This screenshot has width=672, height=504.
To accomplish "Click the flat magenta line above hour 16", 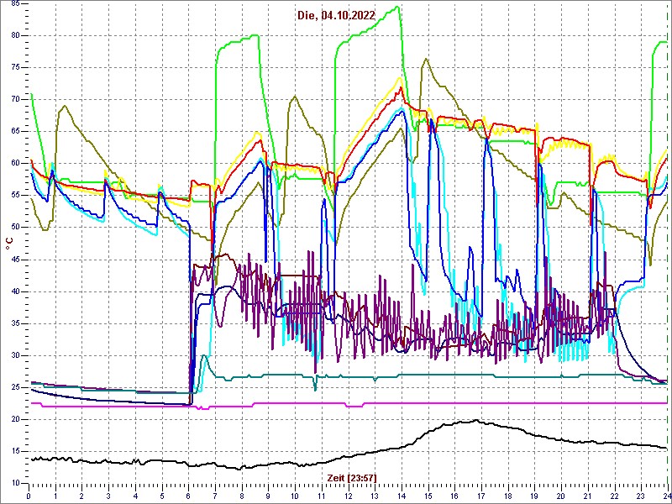I will click(454, 403).
